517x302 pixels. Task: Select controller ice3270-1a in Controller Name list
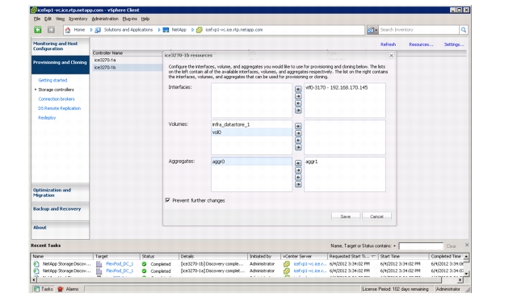[x=128, y=60]
